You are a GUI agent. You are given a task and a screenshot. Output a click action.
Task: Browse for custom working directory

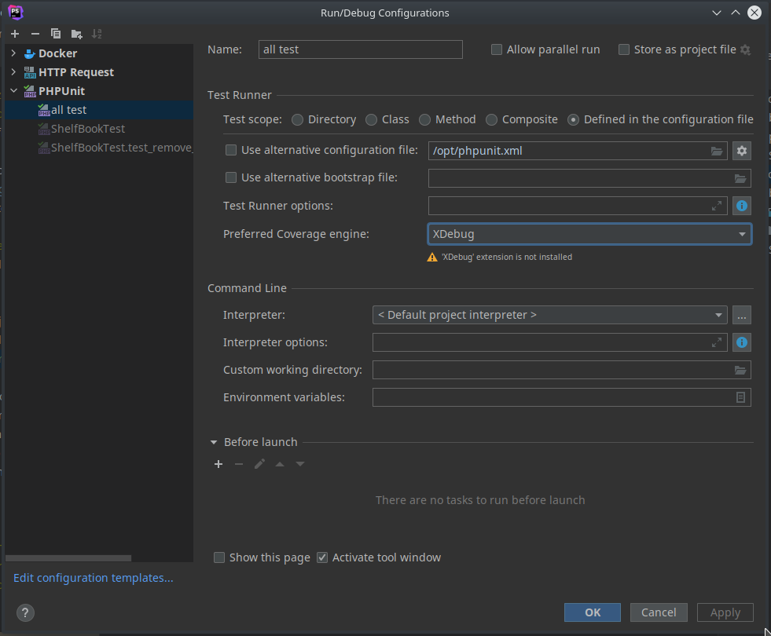tap(740, 370)
